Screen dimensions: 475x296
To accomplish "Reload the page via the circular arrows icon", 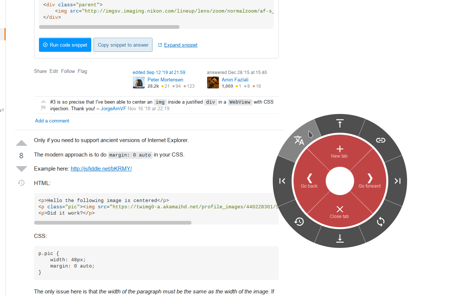I will click(380, 222).
